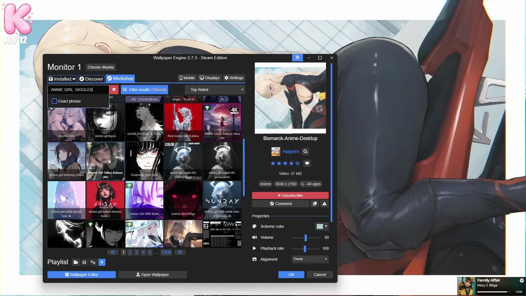Go to results page 3
Viewport: 526px width, 296px height.
pyautogui.click(x=136, y=252)
